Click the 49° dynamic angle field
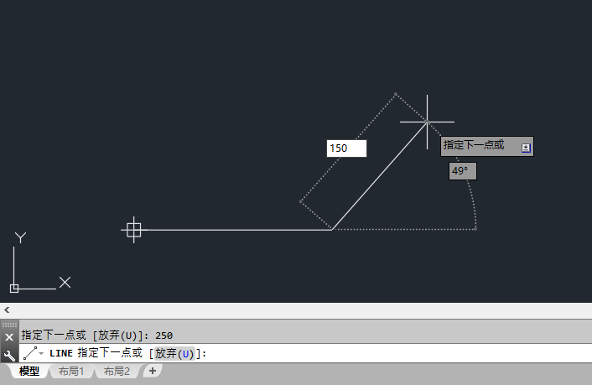Screen dimensions: 592x385 tap(463, 171)
